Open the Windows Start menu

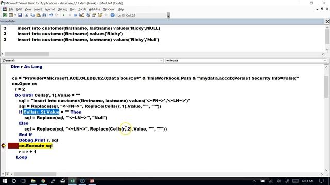coord(5,181)
